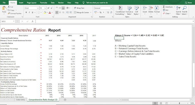Screen dimensions: 195x105
Task: Set bottom vertical alignment
Action: [63, 8]
